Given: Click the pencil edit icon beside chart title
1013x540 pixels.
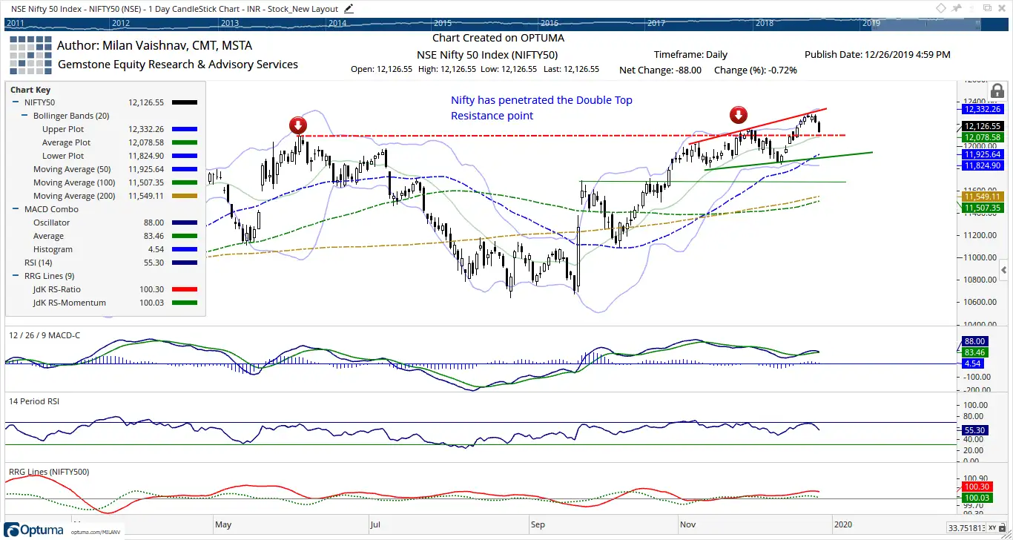Looking at the screenshot, I should (349, 8).
